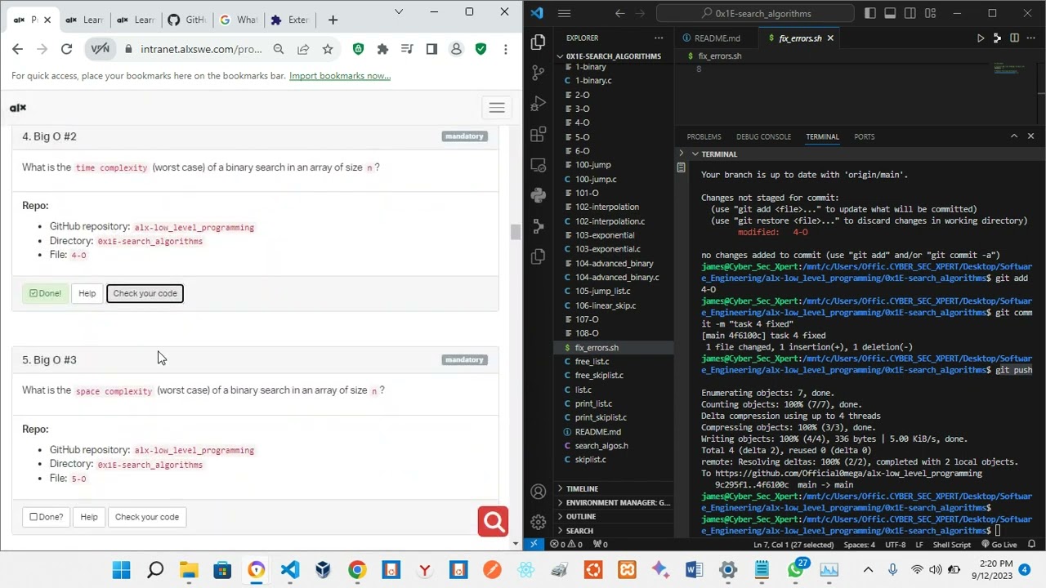Open Microsoft Word from the taskbar
Image resolution: width=1046 pixels, height=588 pixels.
coord(694,570)
